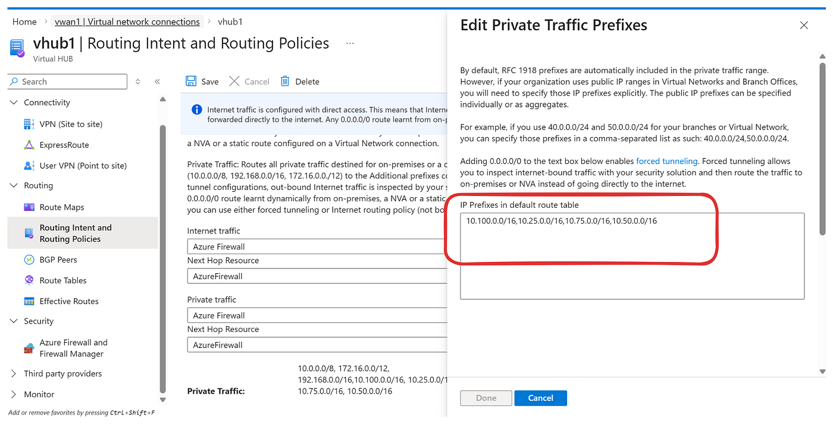This screenshot has width=833, height=424.
Task: Open Route Tables page
Action: [x=63, y=280]
